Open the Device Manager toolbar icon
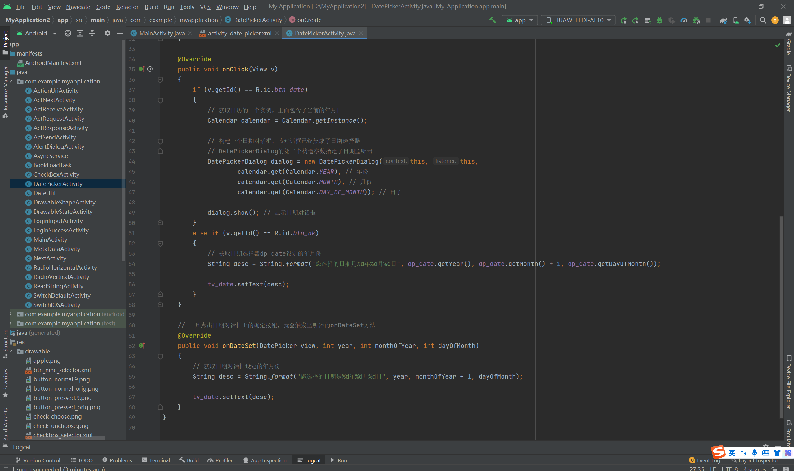 point(736,20)
